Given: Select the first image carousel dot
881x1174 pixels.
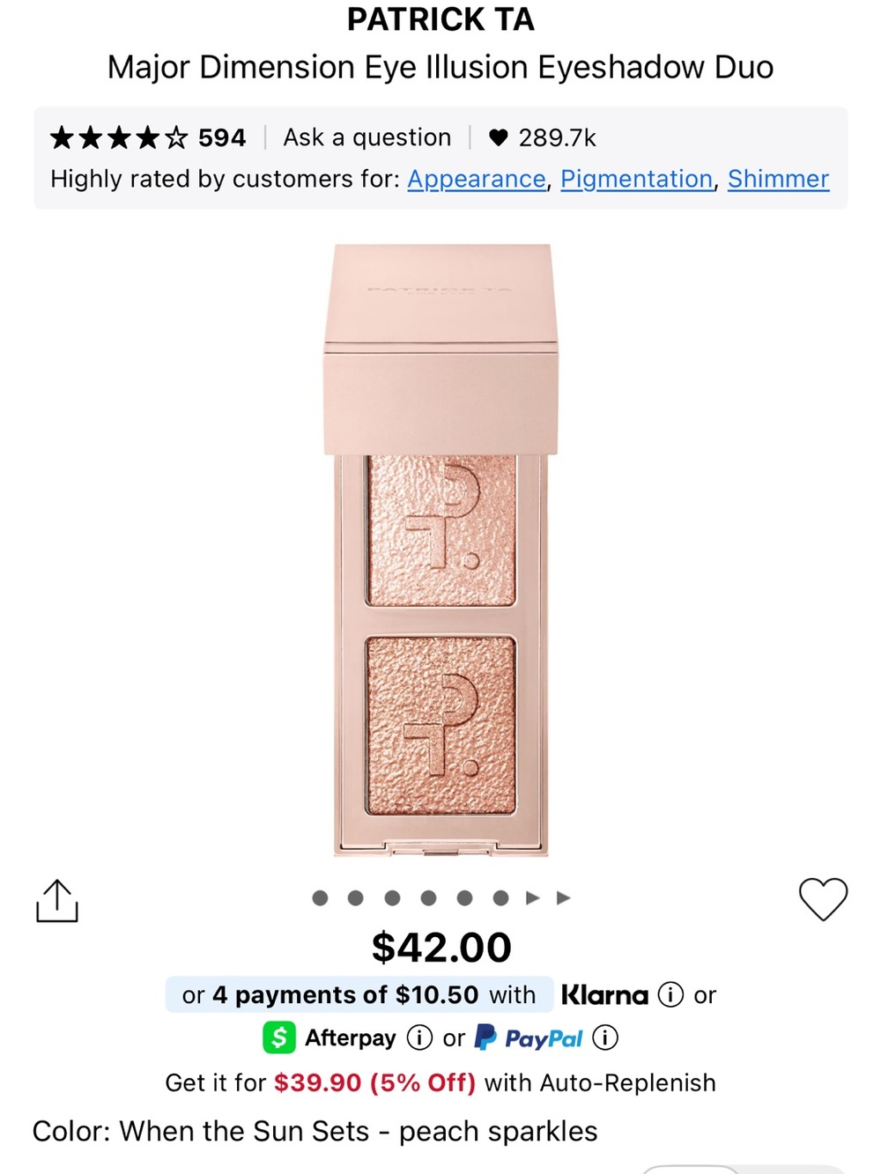Looking at the screenshot, I should pyautogui.click(x=320, y=898).
